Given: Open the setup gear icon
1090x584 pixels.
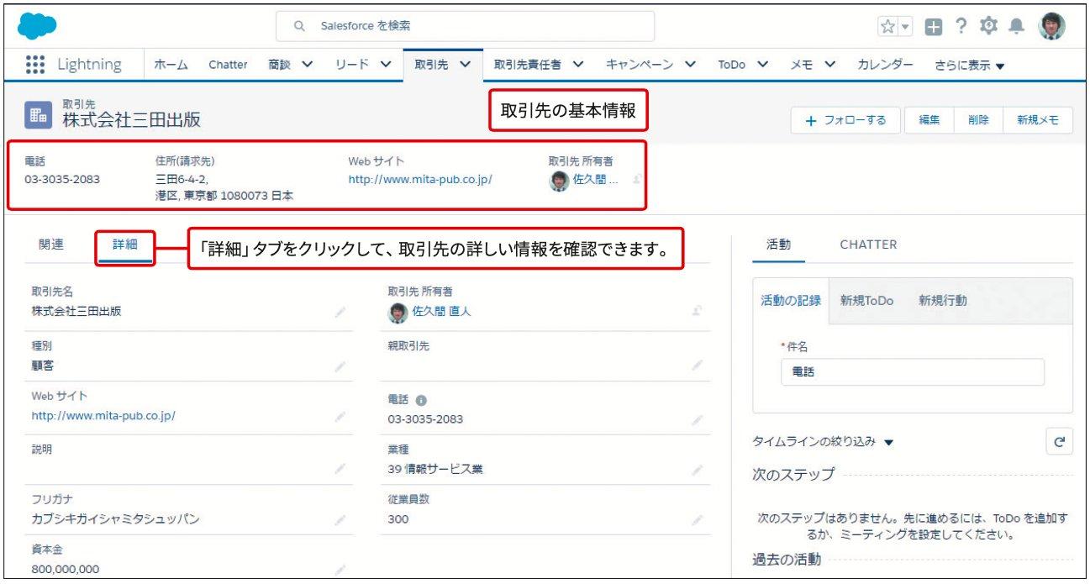Looking at the screenshot, I should 988,26.
